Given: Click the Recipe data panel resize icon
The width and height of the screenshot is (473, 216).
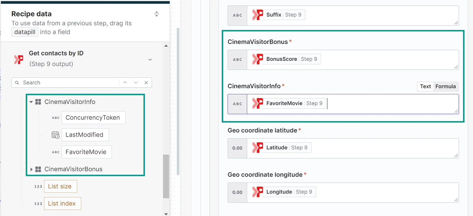Looking at the screenshot, I should pos(157,14).
